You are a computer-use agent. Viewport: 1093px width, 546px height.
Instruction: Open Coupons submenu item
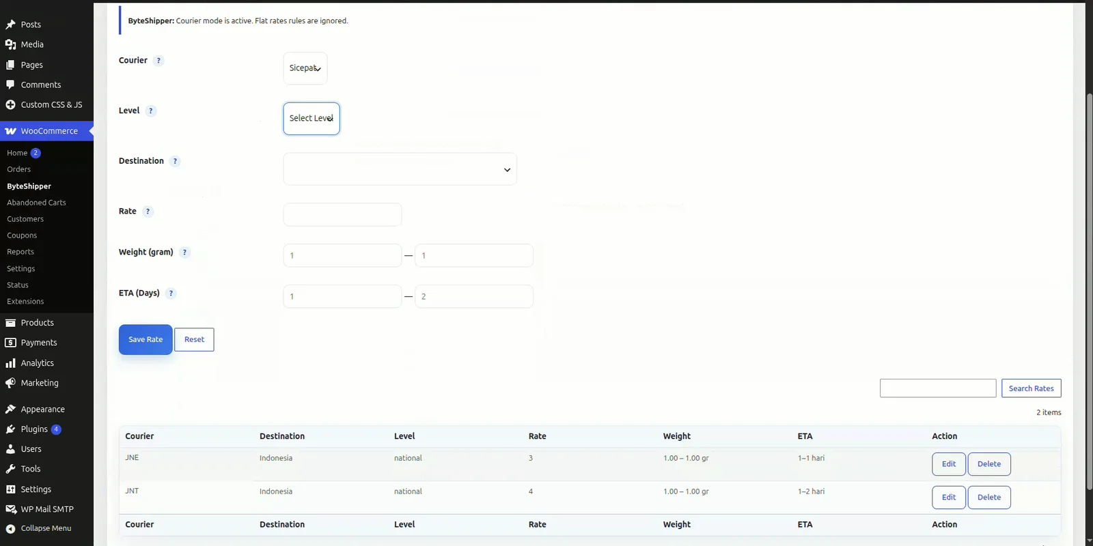pyautogui.click(x=22, y=235)
